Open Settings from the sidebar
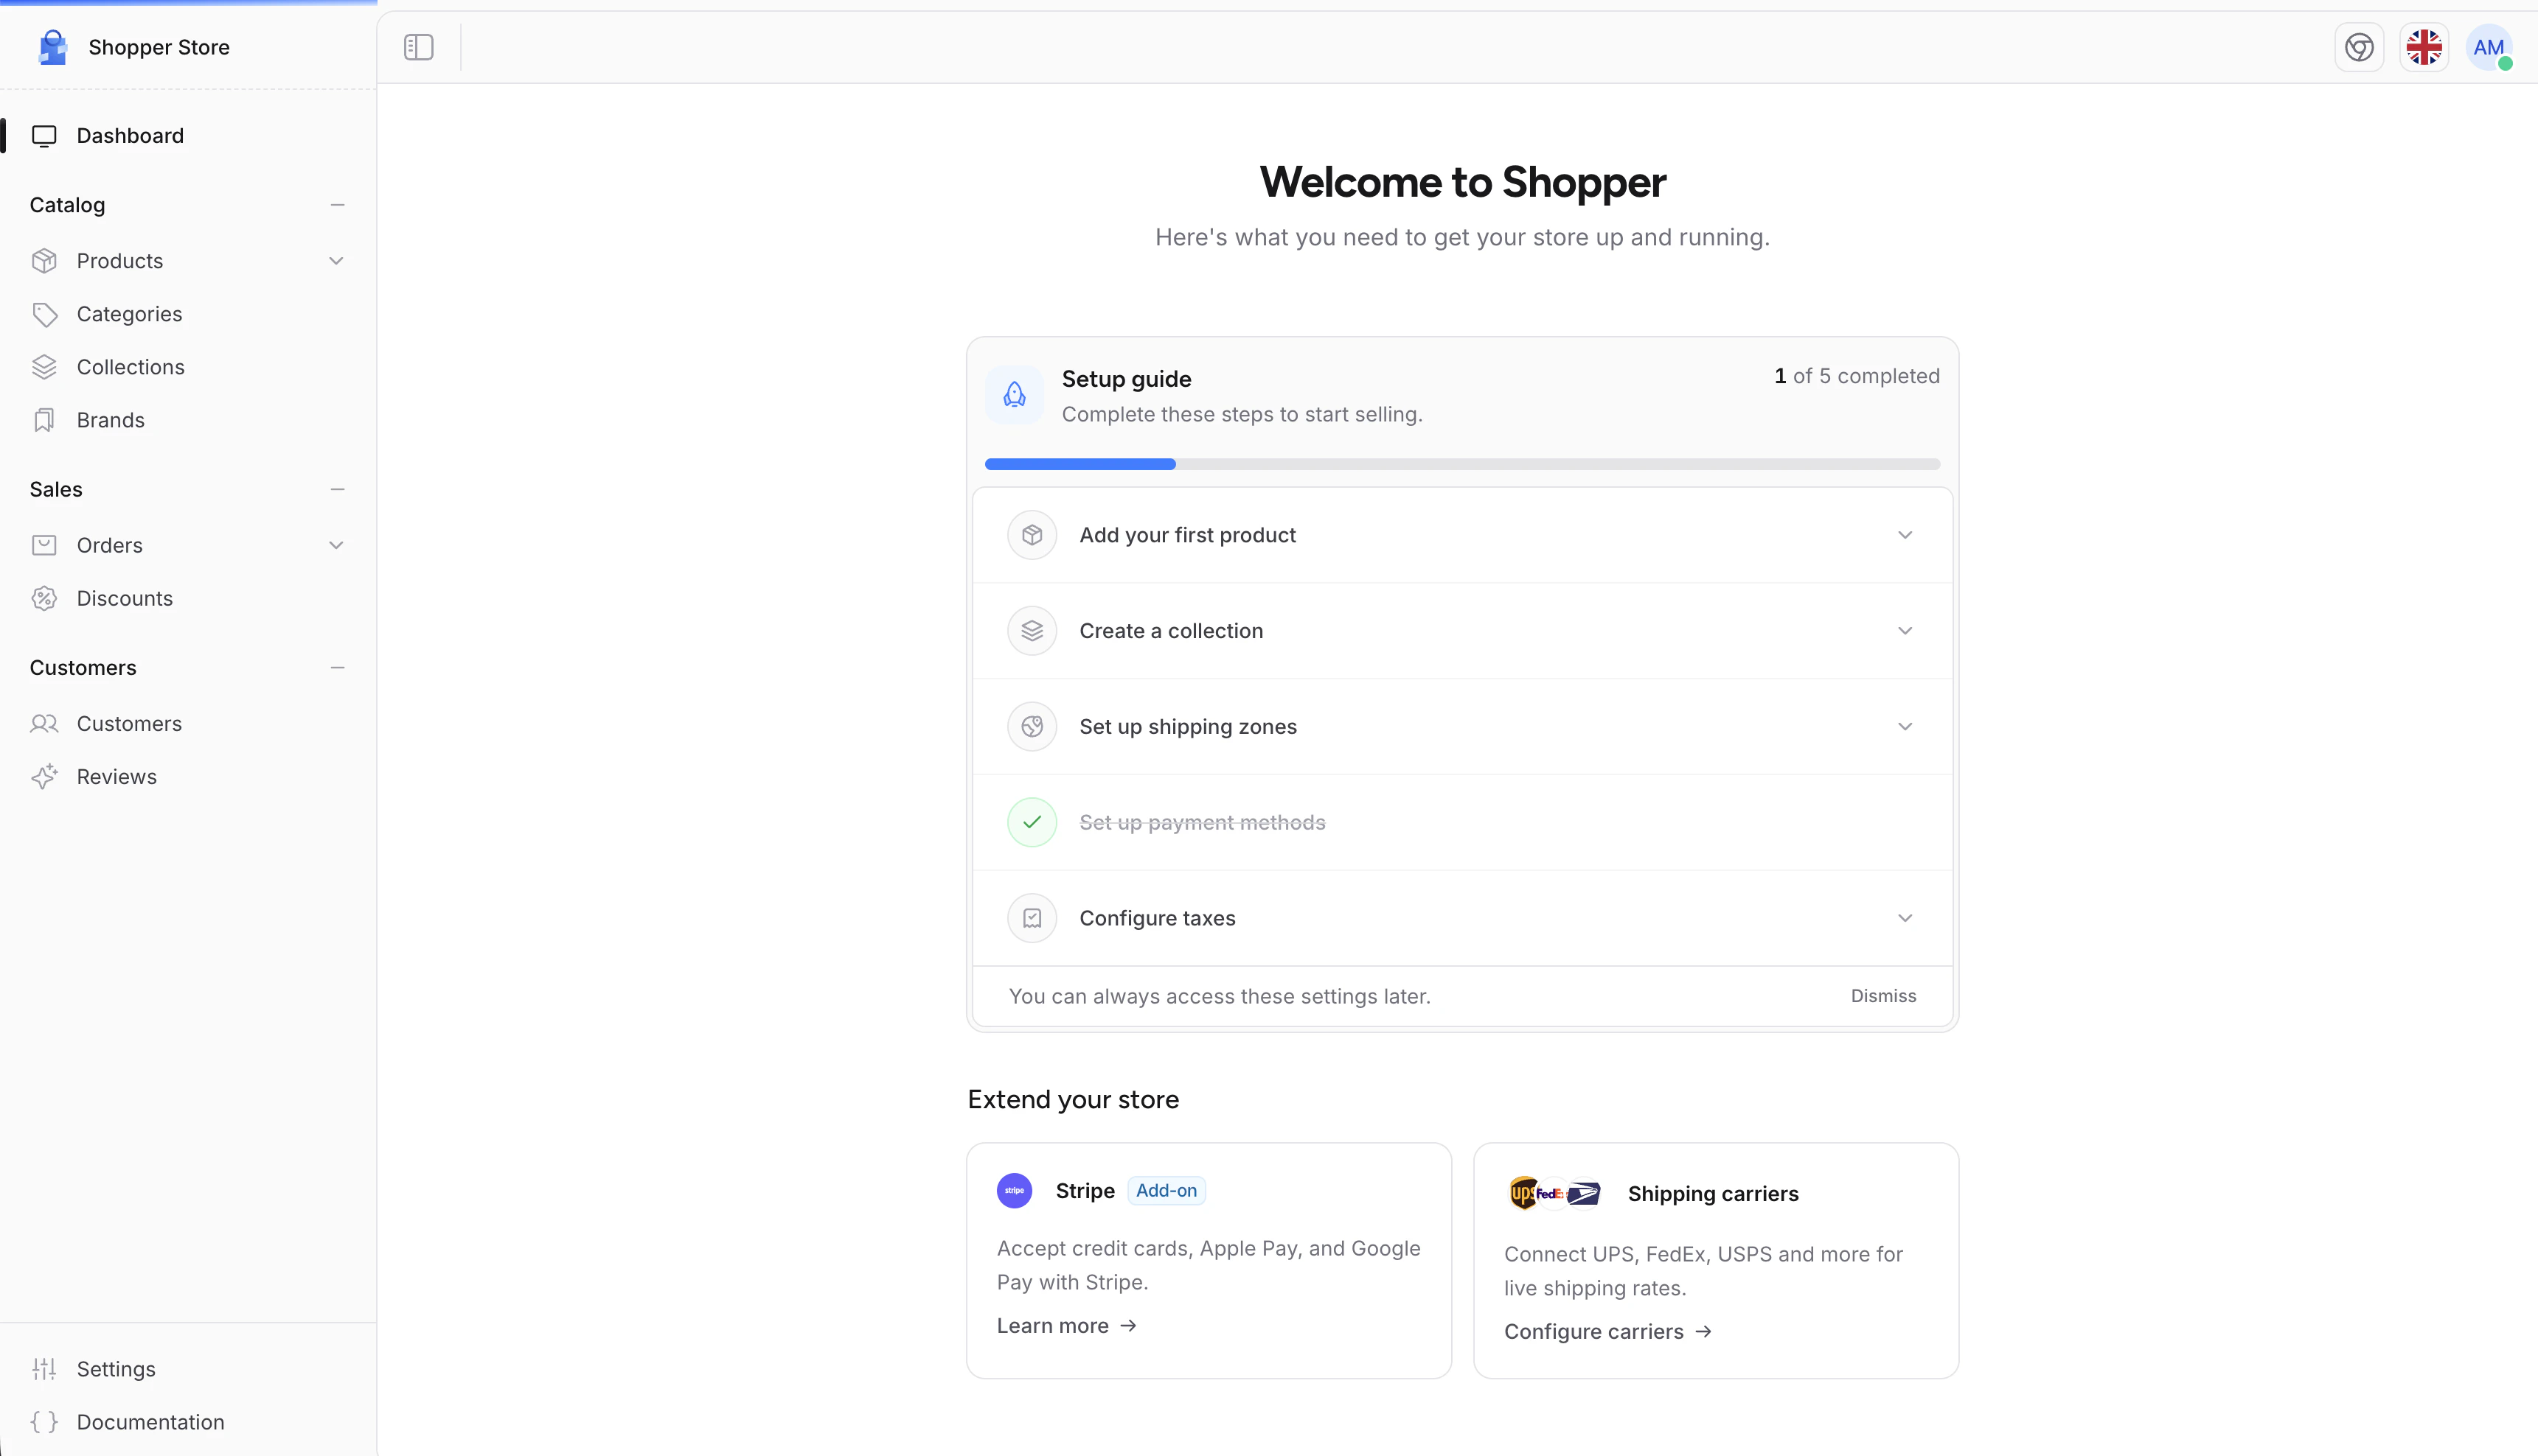This screenshot has width=2538, height=1456. coord(116,1368)
